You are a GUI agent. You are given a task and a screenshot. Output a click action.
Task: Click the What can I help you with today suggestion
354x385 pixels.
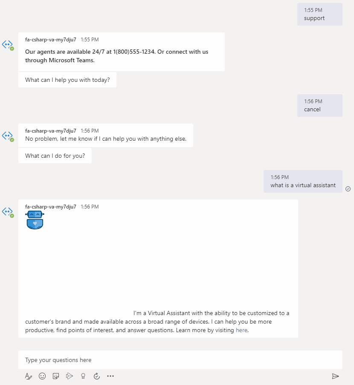click(x=67, y=80)
